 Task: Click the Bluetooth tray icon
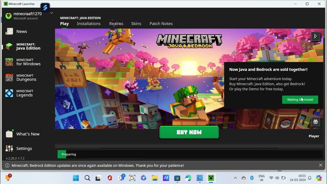pyautogui.click(x=252, y=178)
